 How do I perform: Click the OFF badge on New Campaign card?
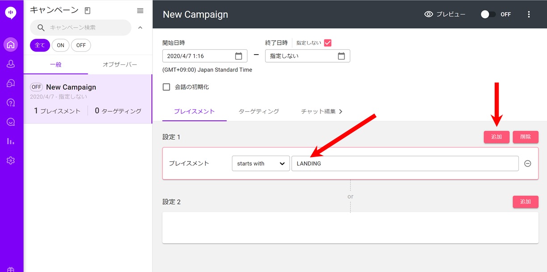coord(36,87)
